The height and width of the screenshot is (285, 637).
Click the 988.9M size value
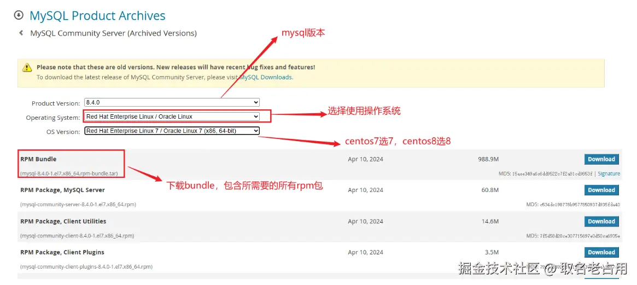488,159
